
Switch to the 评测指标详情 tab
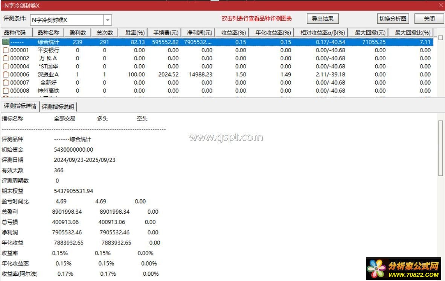20,106
